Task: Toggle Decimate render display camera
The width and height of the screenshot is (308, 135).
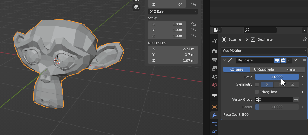Action: [283, 60]
